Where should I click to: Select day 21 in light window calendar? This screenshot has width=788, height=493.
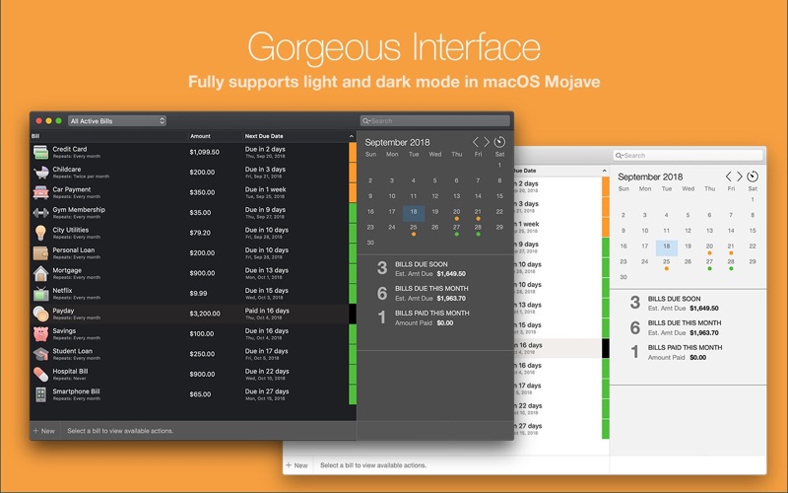click(x=731, y=247)
